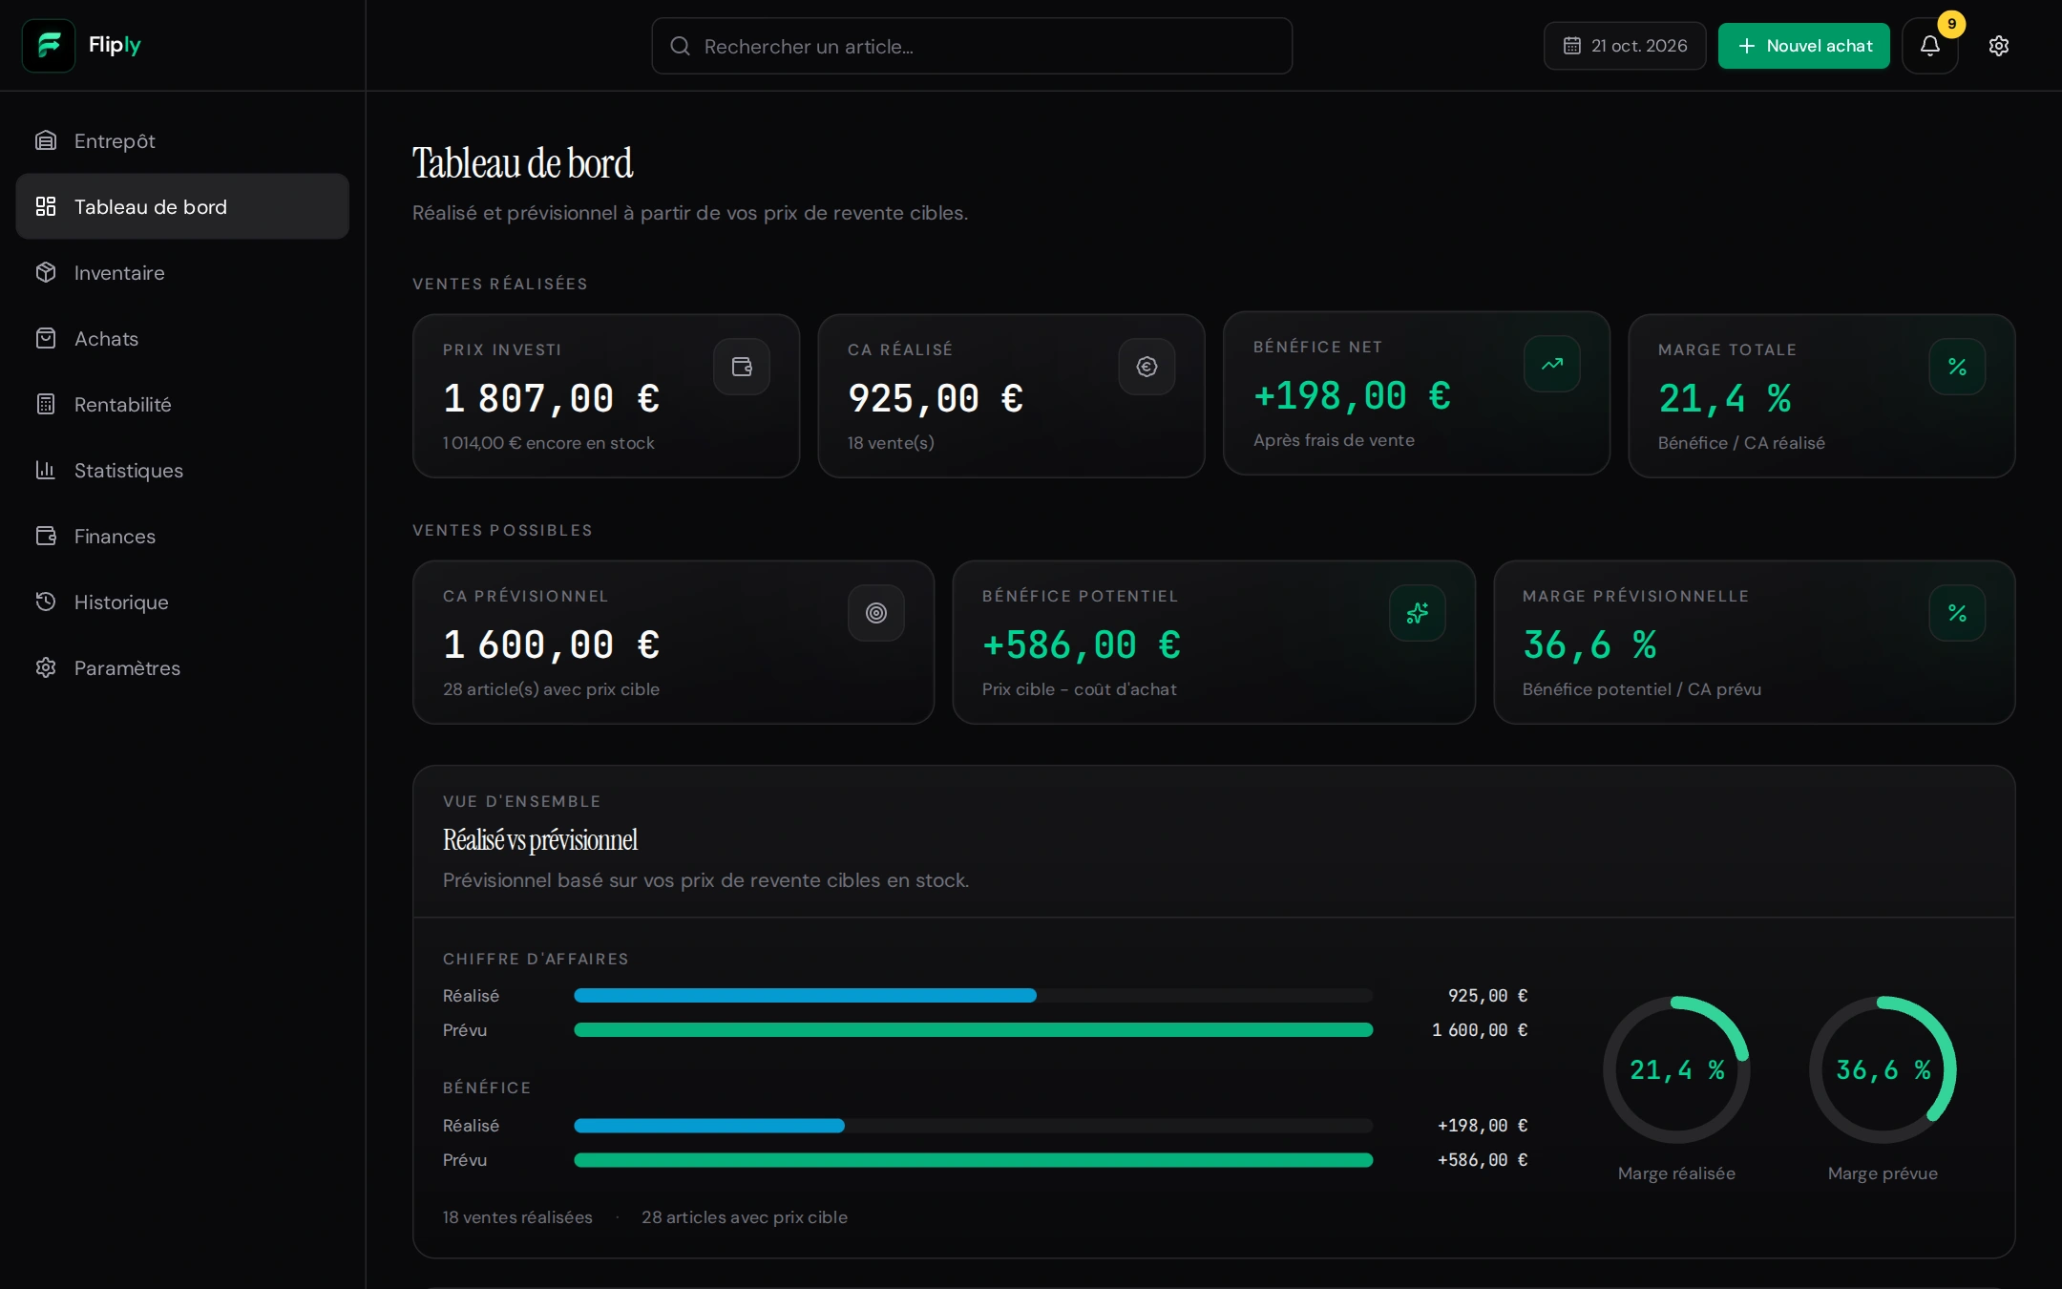The height and width of the screenshot is (1289, 2062).
Task: Click the target icon on CA prévisionnel card
Action: [x=876, y=613]
